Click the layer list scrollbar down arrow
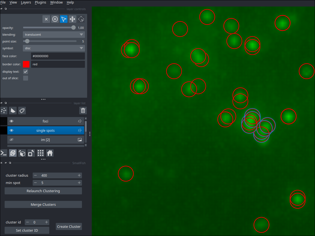 pyautogui.click(x=86, y=145)
